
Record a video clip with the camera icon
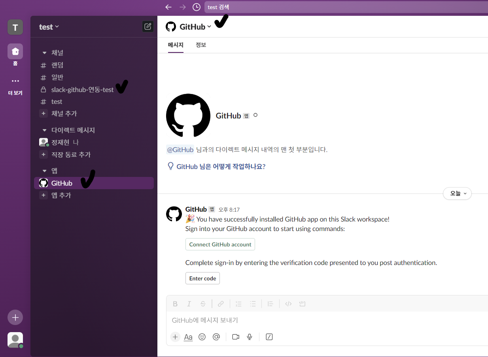click(236, 337)
